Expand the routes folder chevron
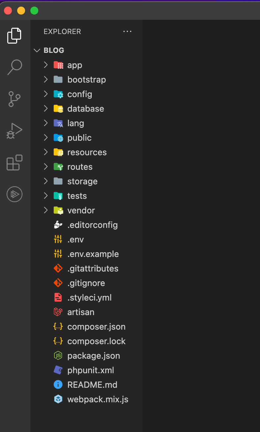 point(46,167)
